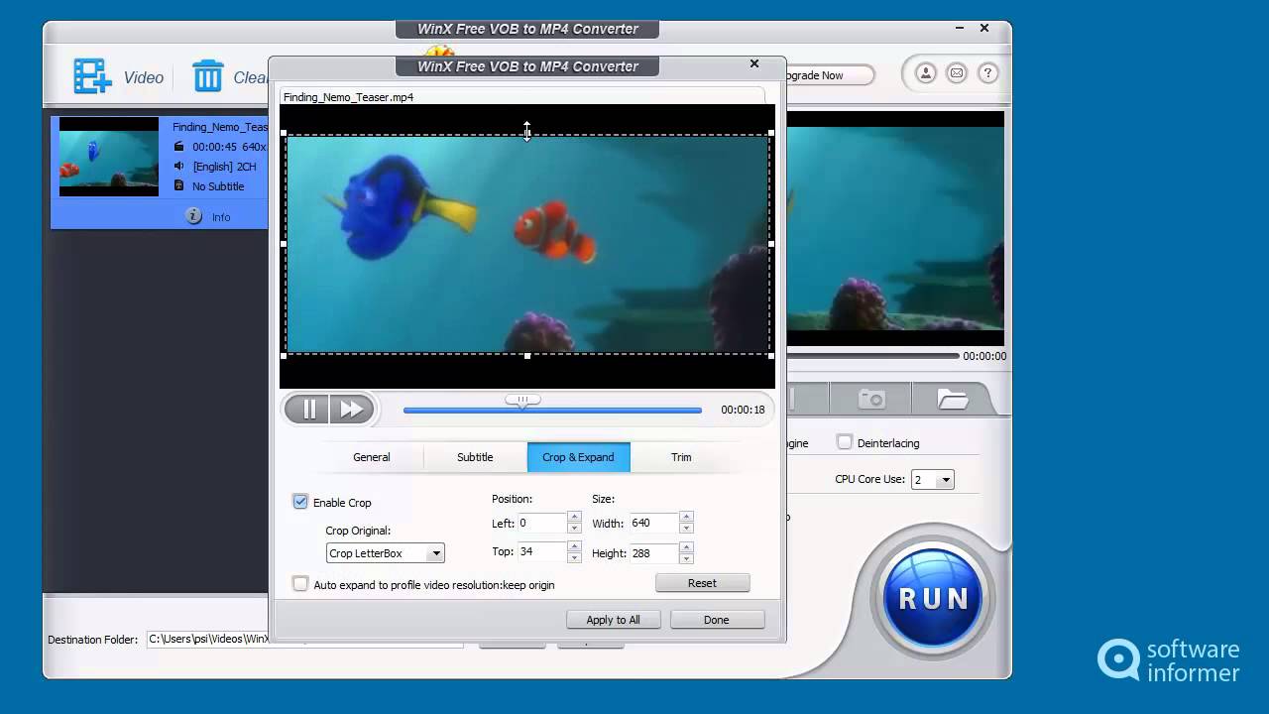Click the main window preview progress bar

pyautogui.click(x=872, y=355)
